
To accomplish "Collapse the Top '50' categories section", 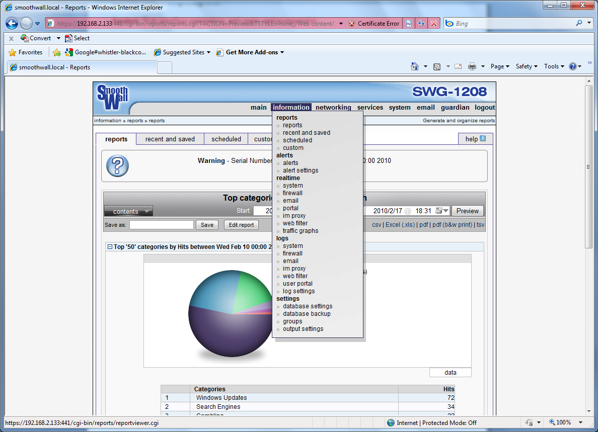I will click(110, 247).
